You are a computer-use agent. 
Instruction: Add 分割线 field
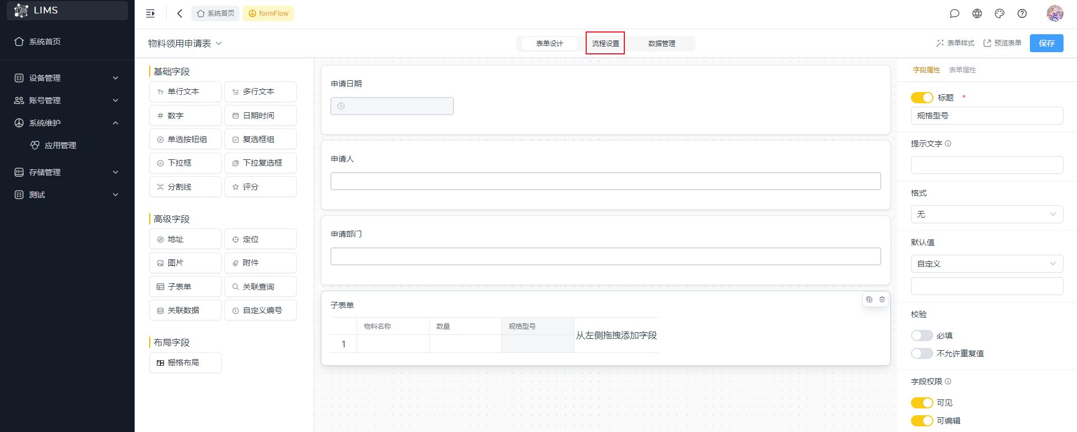tap(185, 187)
